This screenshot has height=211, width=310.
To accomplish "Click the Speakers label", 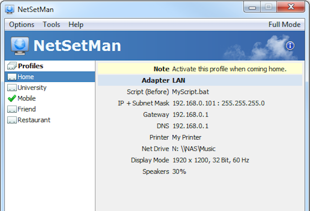I will pos(156,171).
